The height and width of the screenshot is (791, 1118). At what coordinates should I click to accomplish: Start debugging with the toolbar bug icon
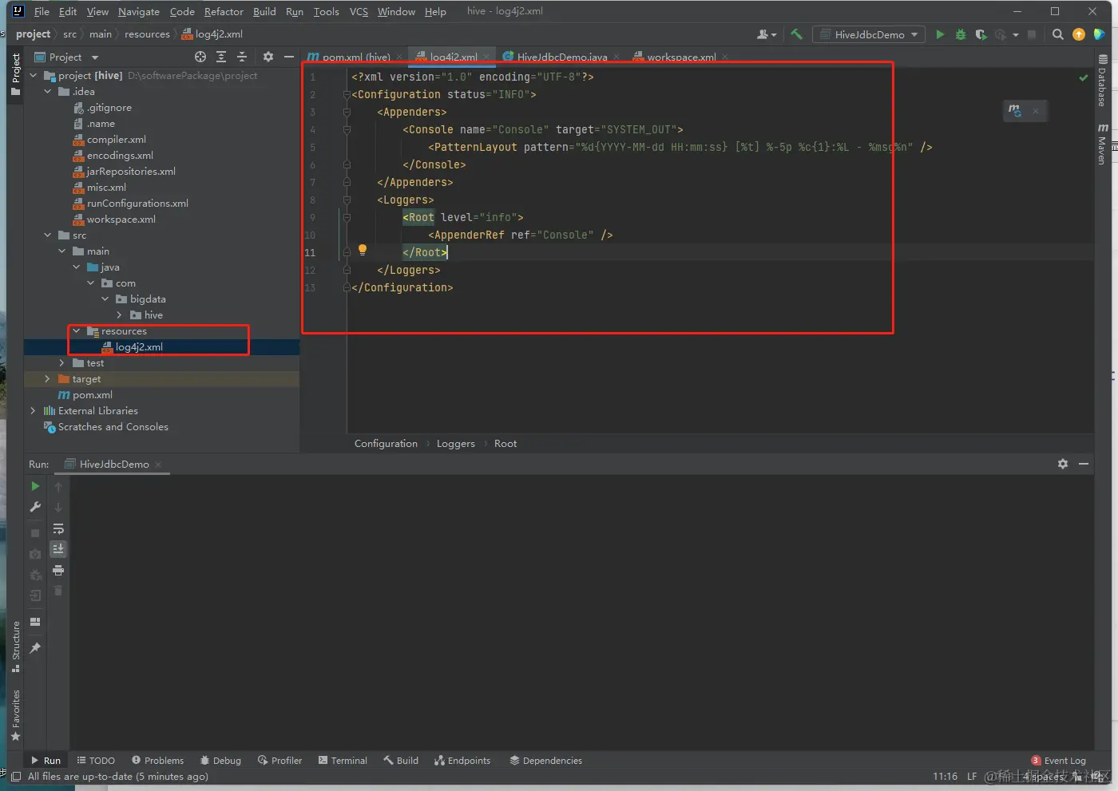click(x=961, y=34)
